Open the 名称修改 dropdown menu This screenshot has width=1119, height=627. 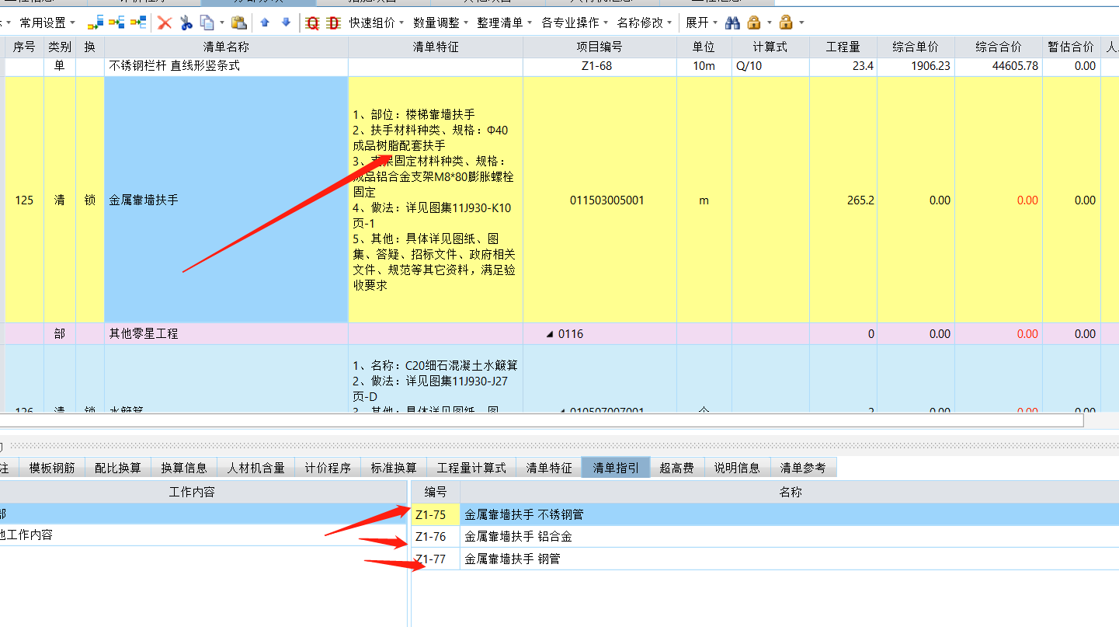click(x=645, y=23)
